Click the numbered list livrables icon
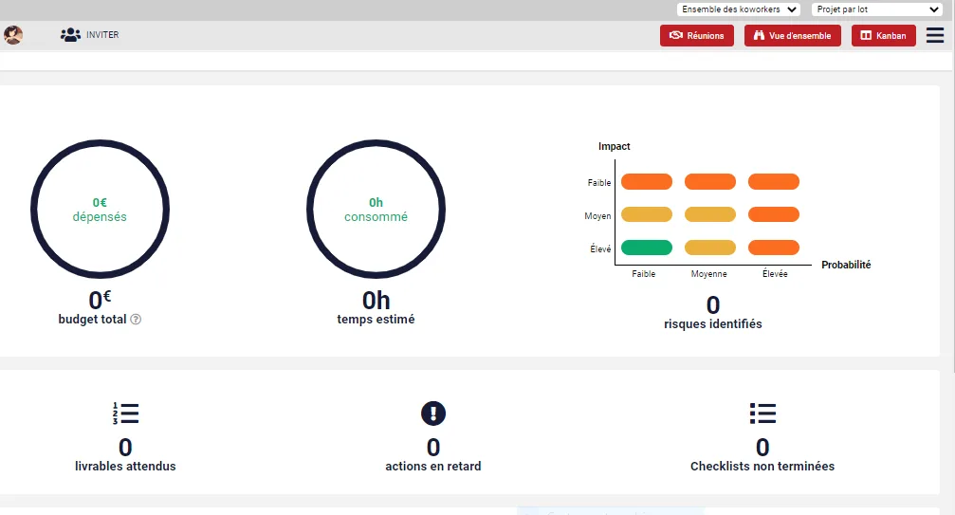This screenshot has height=515, width=955. 125,414
